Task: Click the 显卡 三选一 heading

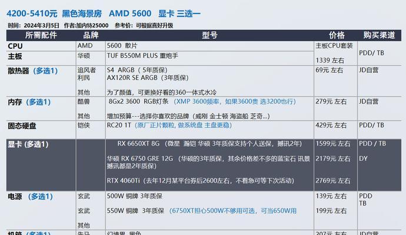Action: coord(179,14)
